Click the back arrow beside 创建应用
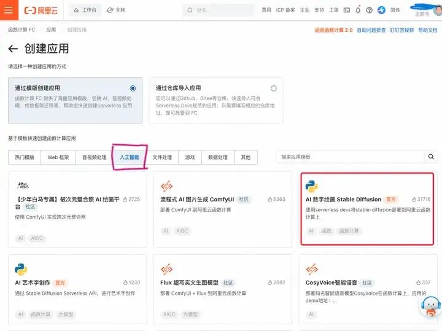The width and height of the screenshot is (442, 331). [x=13, y=49]
